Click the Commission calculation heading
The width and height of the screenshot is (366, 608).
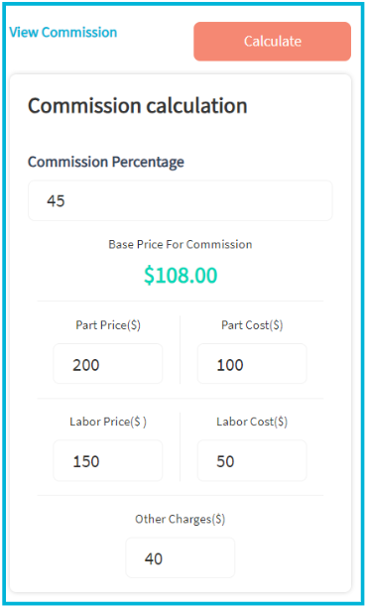pos(138,106)
